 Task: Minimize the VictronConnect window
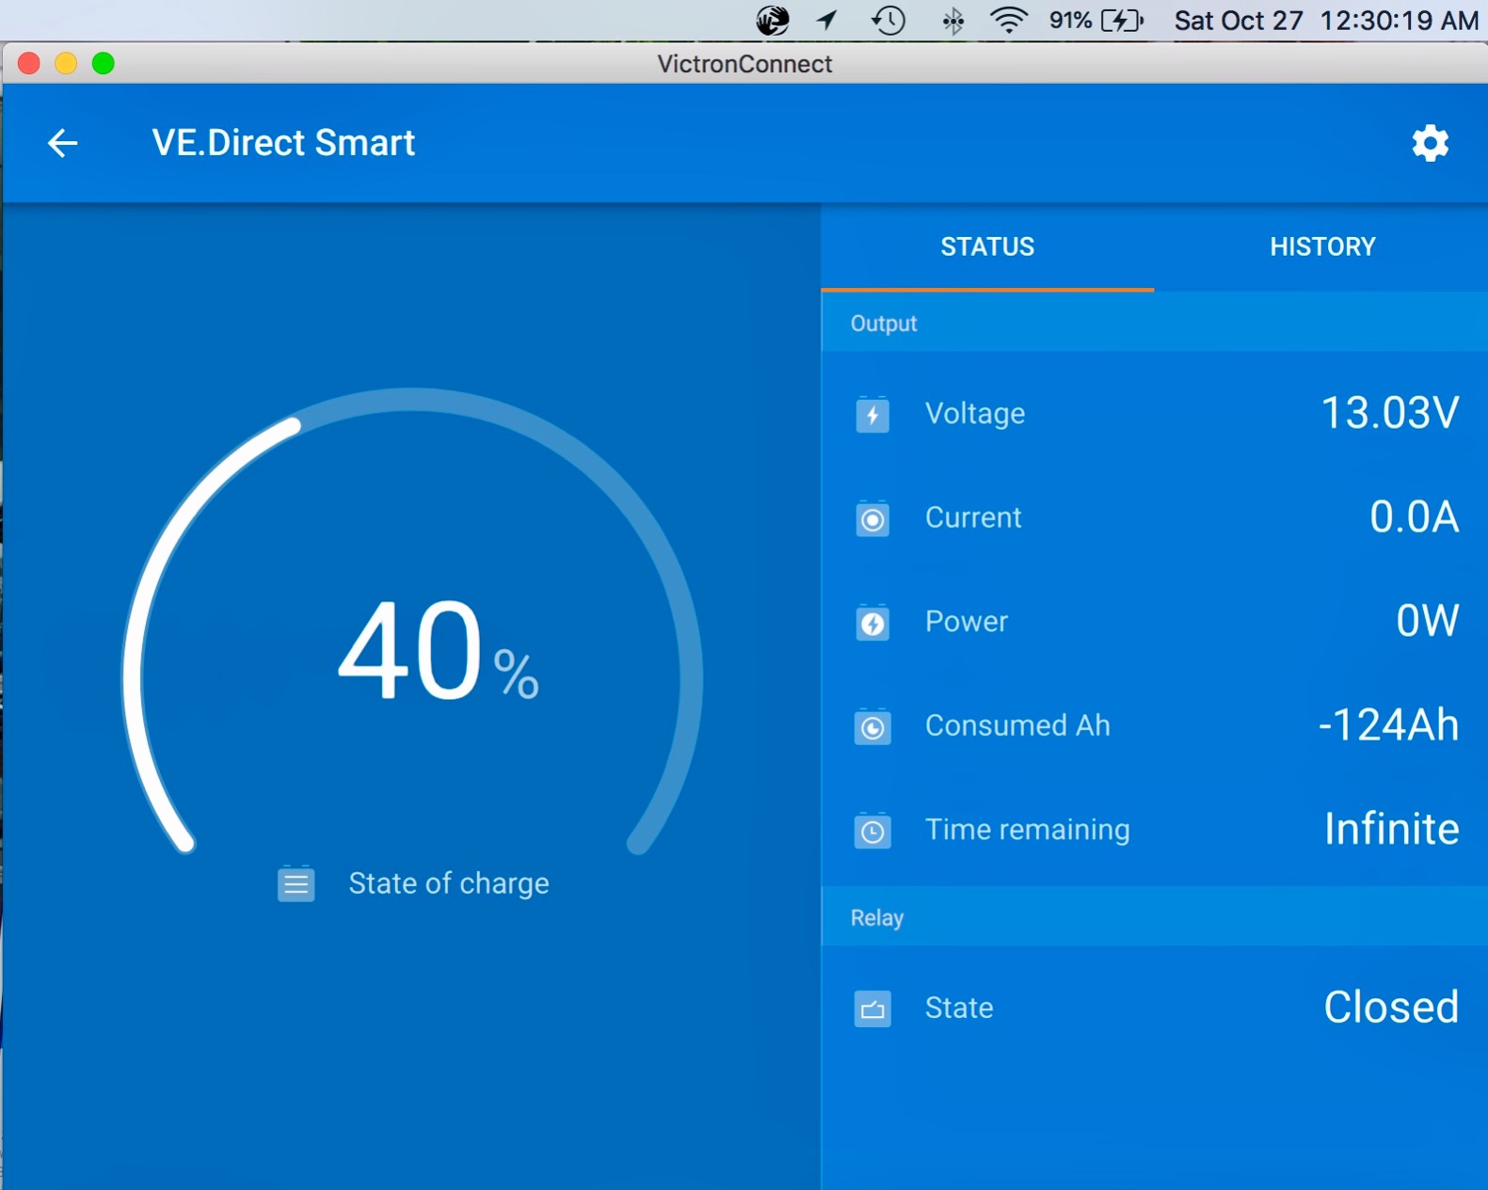(66, 63)
